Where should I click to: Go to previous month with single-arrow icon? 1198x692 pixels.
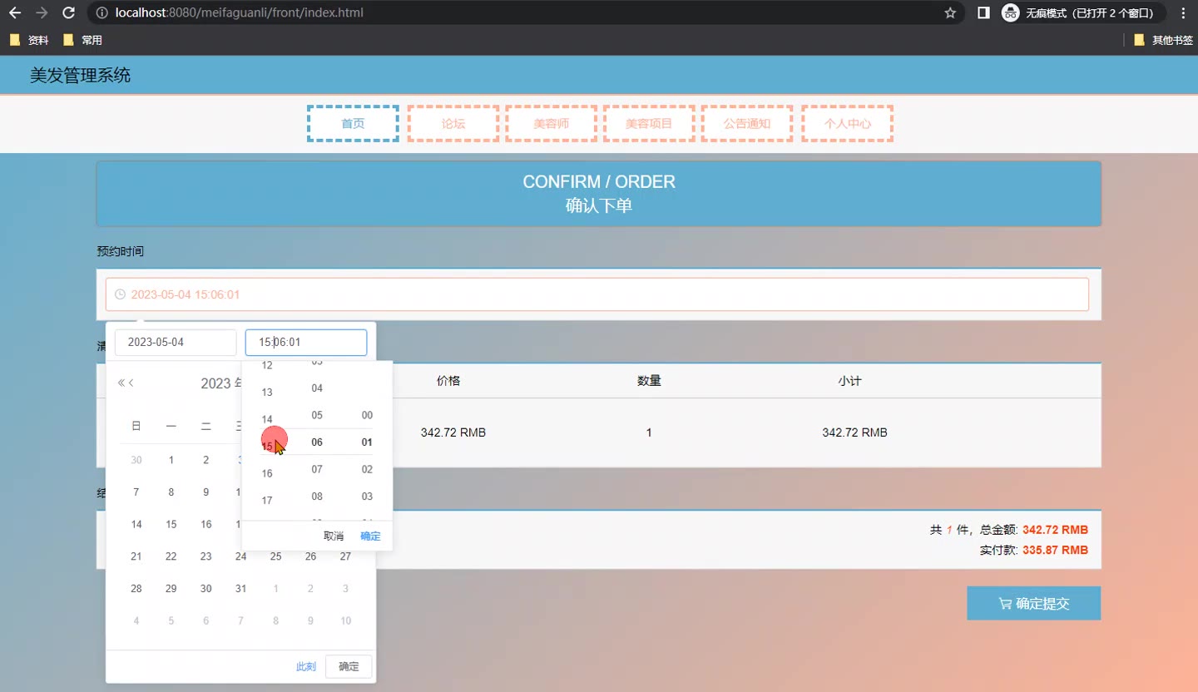tap(131, 383)
